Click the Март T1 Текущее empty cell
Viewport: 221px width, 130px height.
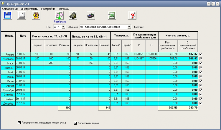tap(37, 63)
